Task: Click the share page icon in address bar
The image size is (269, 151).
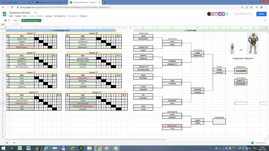Action: [x=247, y=7]
